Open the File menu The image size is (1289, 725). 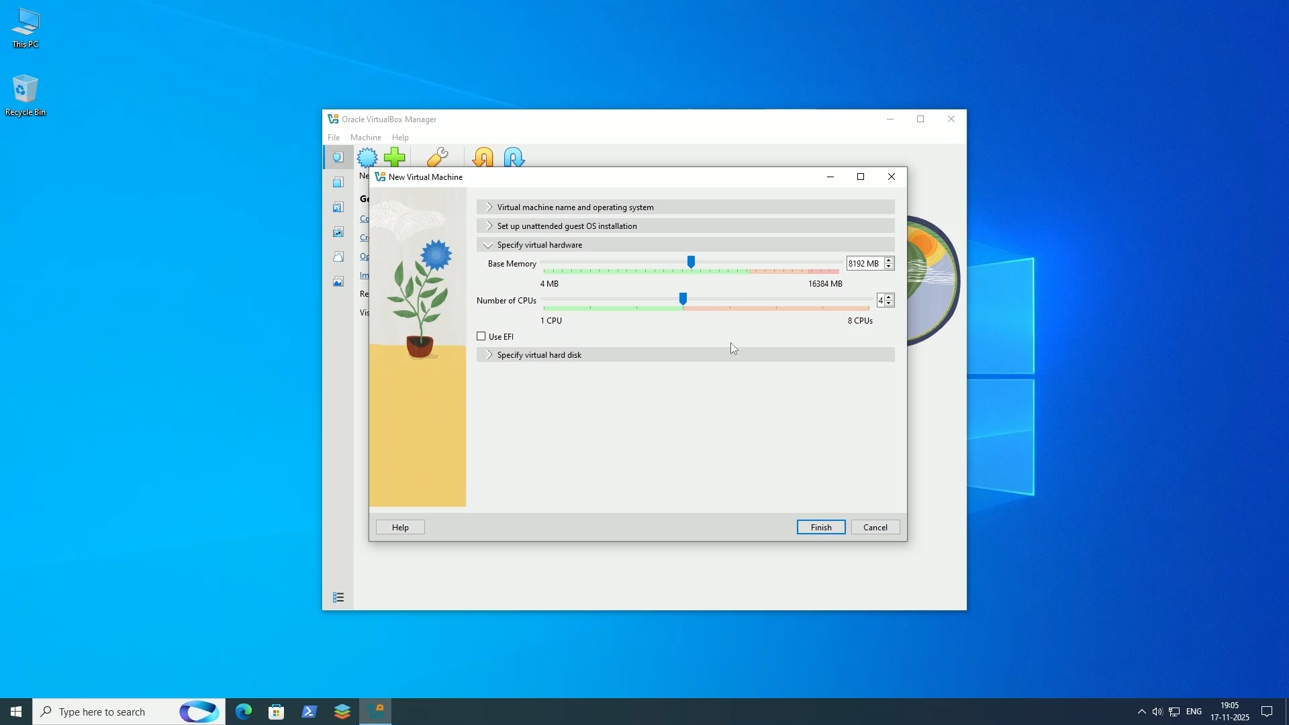pyautogui.click(x=334, y=137)
